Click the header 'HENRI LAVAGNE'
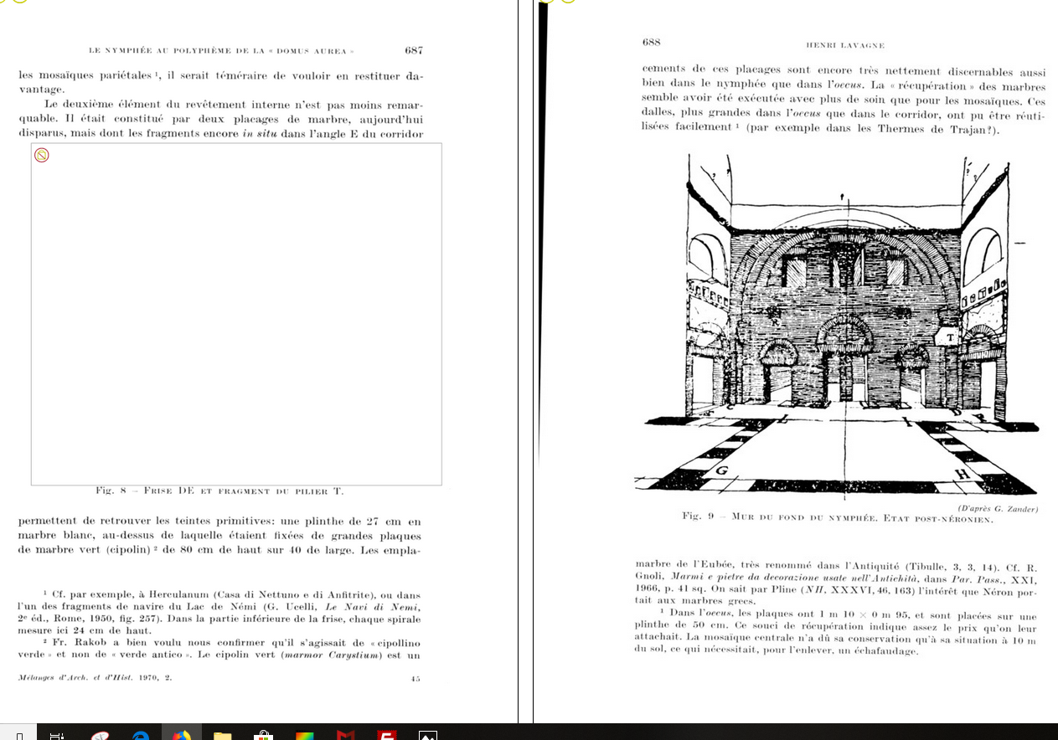 coord(844,45)
